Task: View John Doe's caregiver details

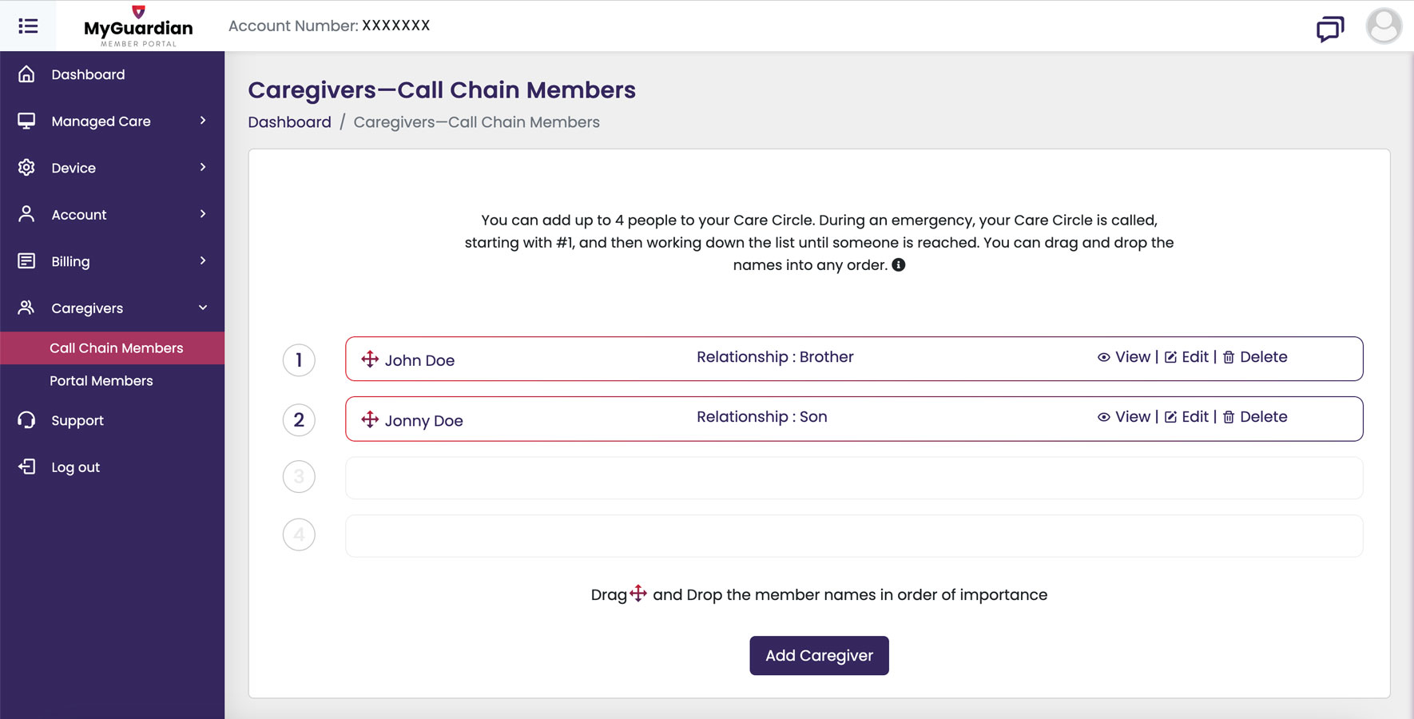Action: coord(1124,357)
